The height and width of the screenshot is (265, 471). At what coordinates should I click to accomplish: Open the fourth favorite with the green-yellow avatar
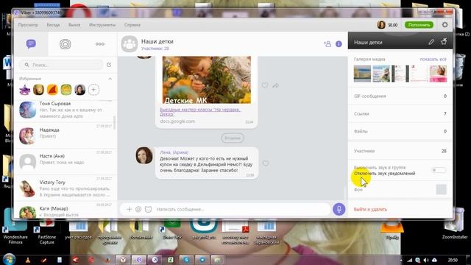[66, 90]
